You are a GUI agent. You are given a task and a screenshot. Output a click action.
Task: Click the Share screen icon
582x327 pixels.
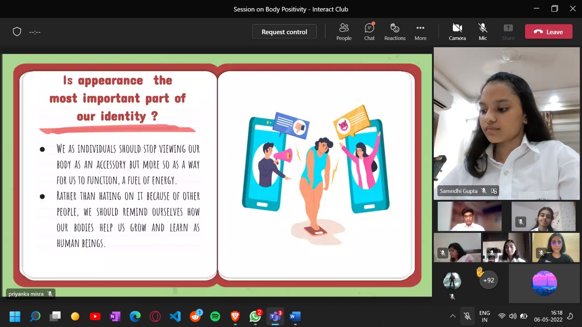[508, 31]
